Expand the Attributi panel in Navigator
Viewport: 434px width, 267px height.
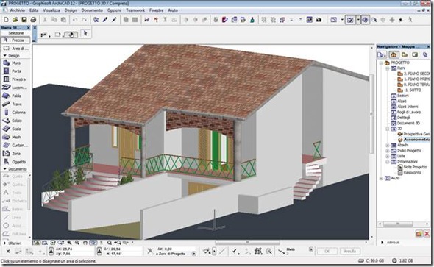pyautogui.click(x=383, y=243)
